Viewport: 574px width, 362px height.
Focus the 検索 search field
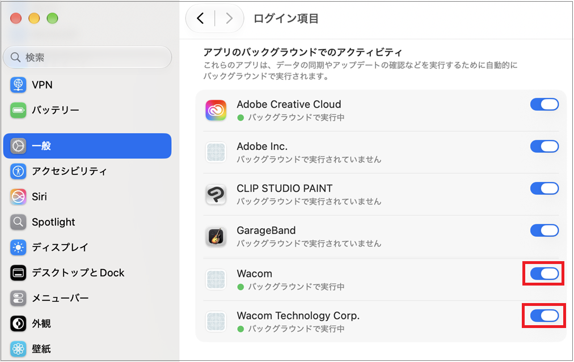pyautogui.click(x=87, y=57)
